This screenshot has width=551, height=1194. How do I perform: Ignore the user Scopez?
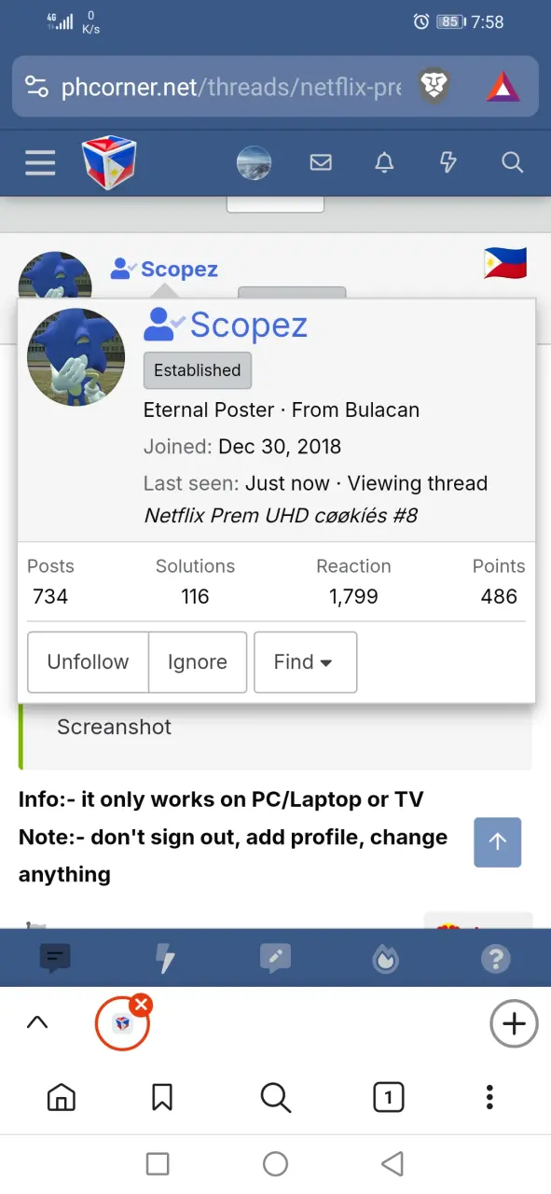coord(198,662)
